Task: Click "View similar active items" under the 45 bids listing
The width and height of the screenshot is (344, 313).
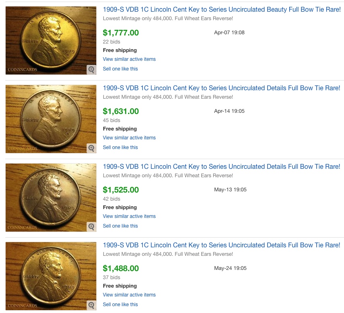Action: pos(129,138)
